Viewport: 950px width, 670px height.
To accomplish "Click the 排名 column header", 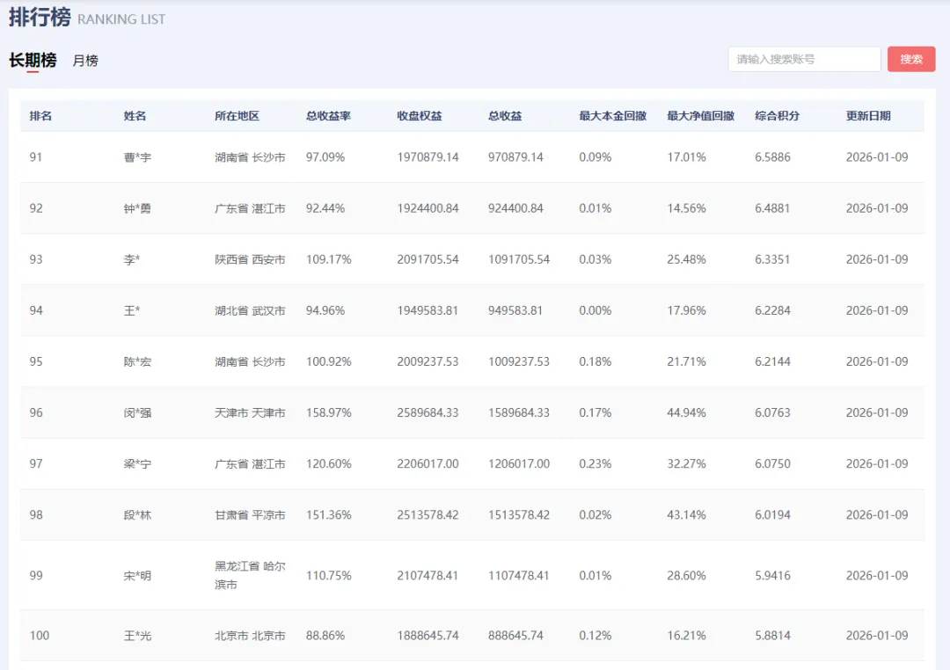I will pos(40,116).
